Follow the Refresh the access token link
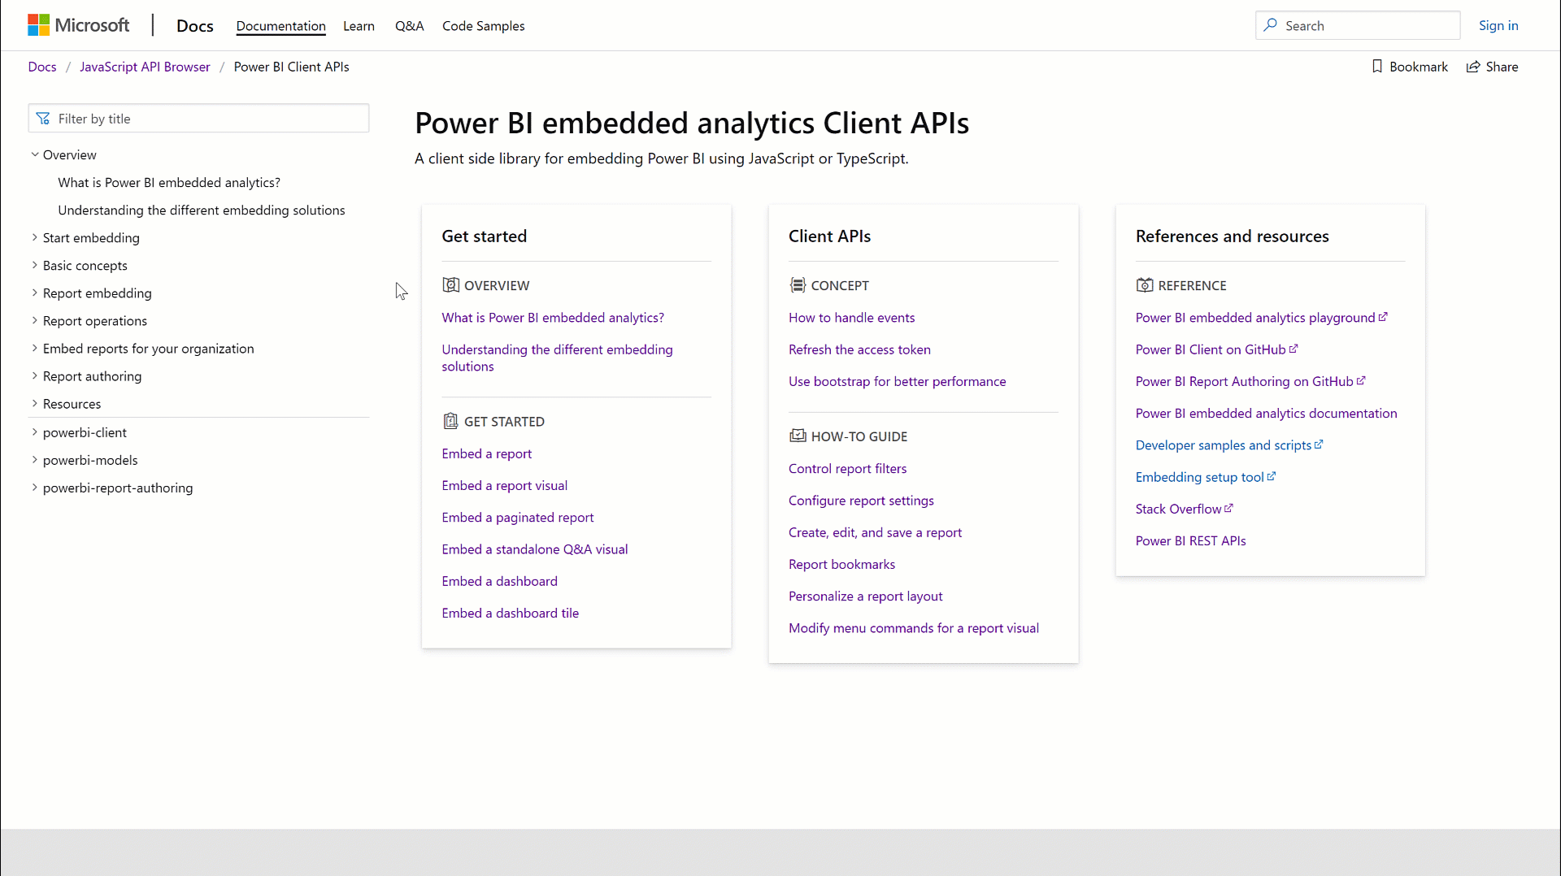 859,349
